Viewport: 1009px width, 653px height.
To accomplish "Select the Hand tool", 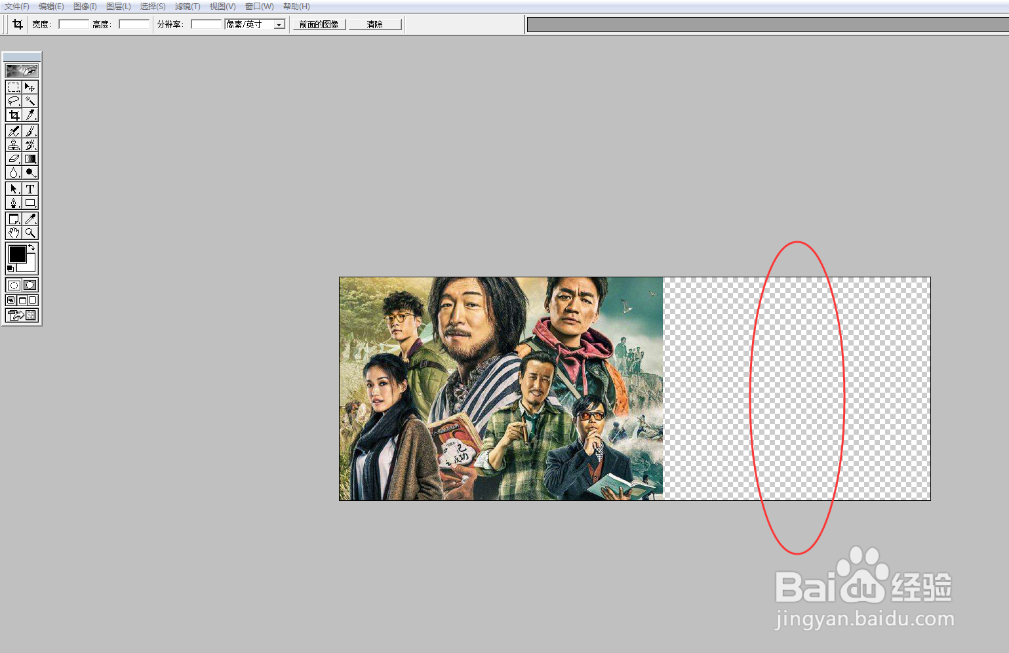I will point(14,233).
